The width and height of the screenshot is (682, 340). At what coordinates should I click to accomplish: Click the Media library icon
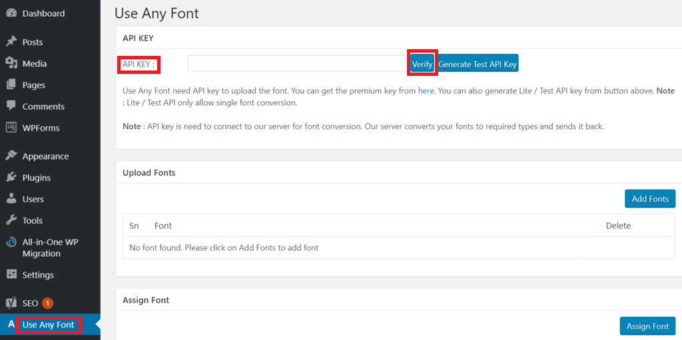coord(11,63)
